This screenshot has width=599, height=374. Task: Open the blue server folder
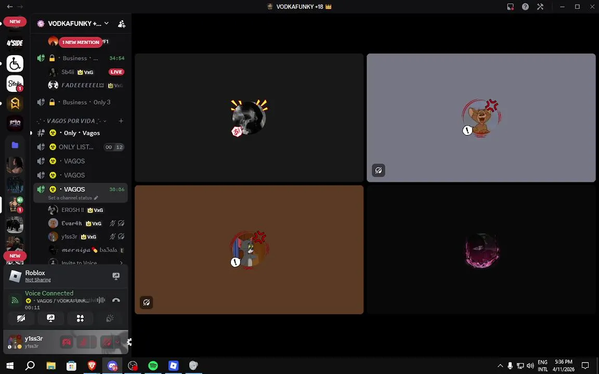pyautogui.click(x=15, y=145)
